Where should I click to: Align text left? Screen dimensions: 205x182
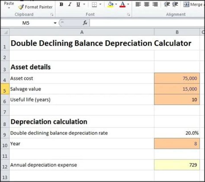point(138,5)
